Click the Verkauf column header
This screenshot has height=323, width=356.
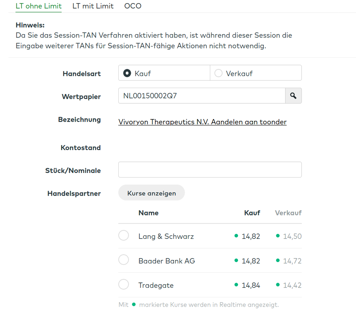pos(288,213)
